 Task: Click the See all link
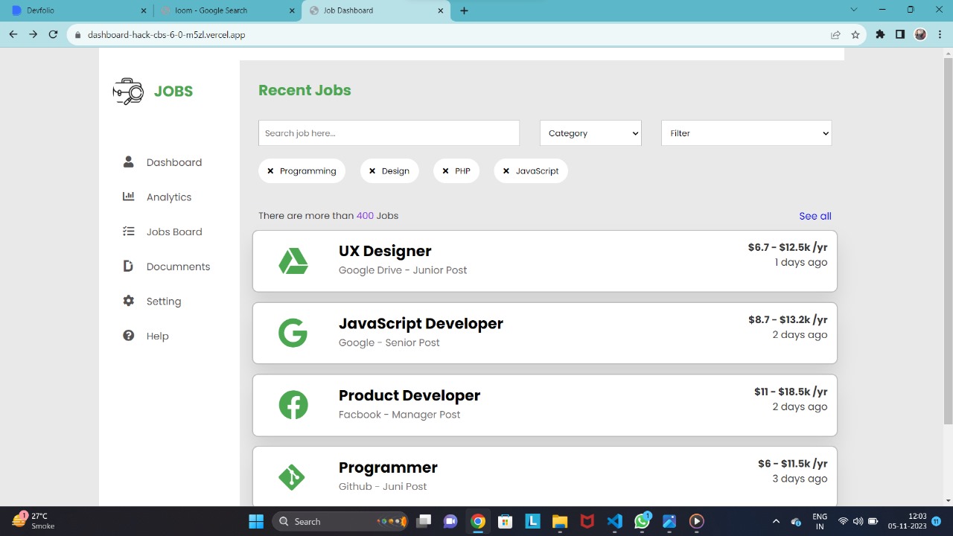815,216
